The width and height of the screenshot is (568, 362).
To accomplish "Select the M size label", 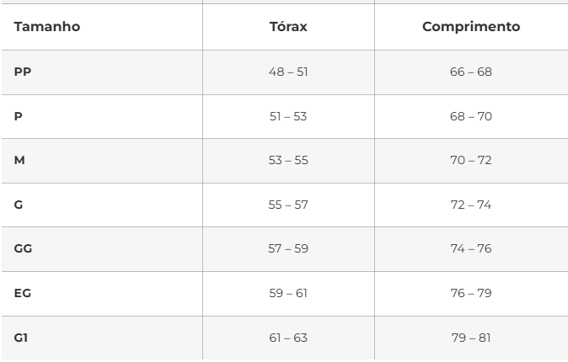I will click(x=19, y=160).
